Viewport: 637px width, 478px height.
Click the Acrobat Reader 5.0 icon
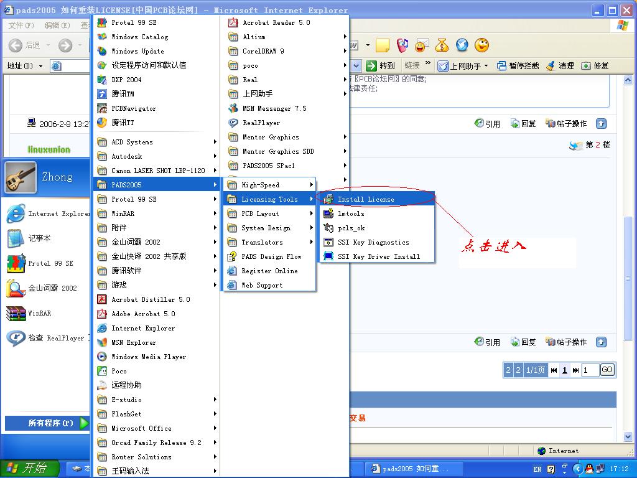[233, 22]
